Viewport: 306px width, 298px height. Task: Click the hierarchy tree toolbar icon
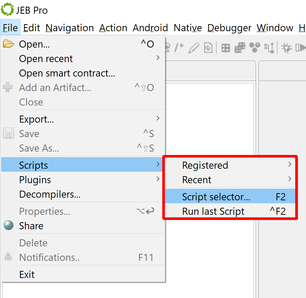tap(269, 48)
